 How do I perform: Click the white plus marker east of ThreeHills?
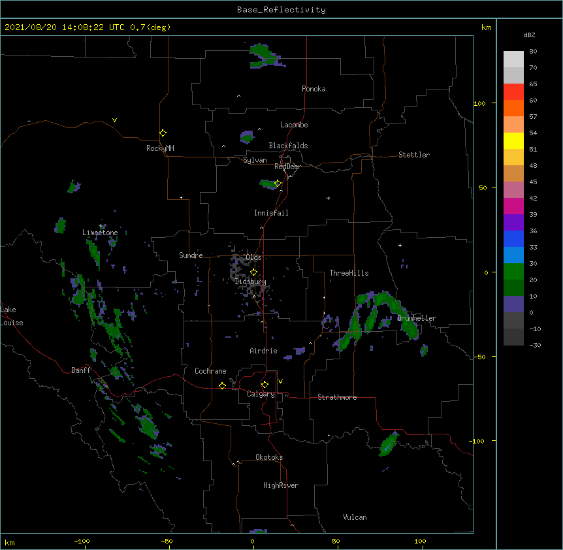pos(400,245)
